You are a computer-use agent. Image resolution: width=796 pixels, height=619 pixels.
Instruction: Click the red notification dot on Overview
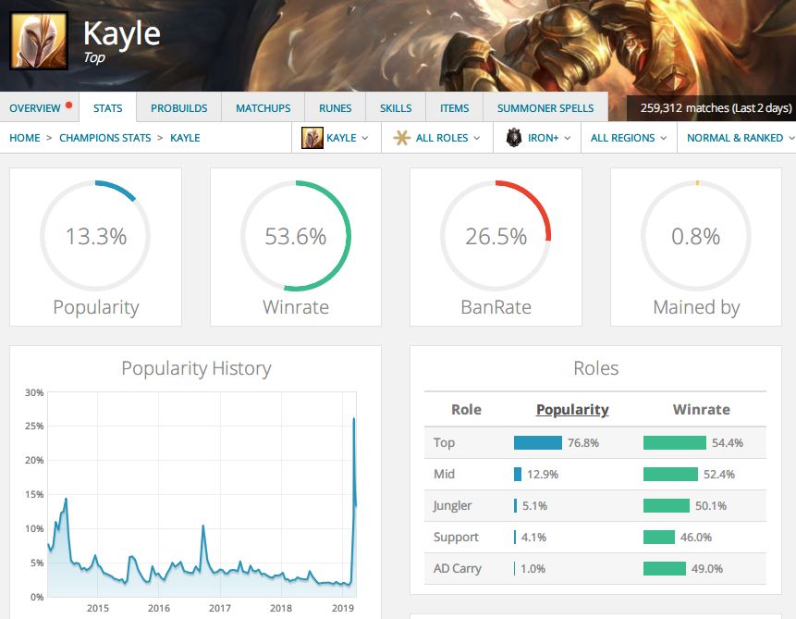pyautogui.click(x=68, y=105)
